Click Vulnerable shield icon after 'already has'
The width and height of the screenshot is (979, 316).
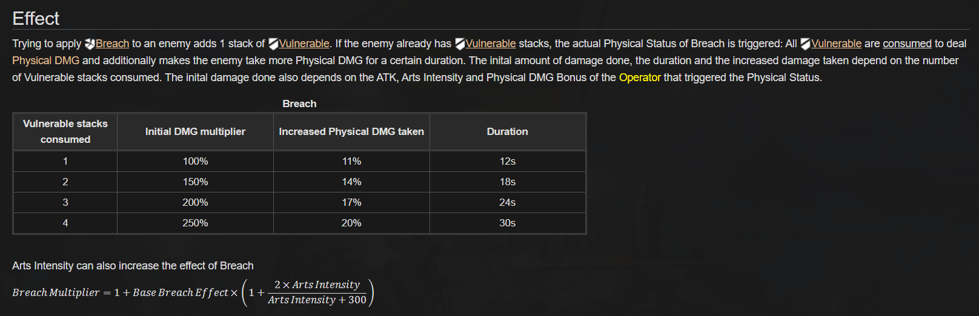pyautogui.click(x=460, y=44)
